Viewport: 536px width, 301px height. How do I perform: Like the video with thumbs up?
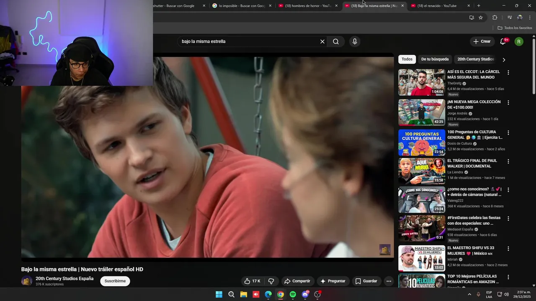tap(253, 281)
